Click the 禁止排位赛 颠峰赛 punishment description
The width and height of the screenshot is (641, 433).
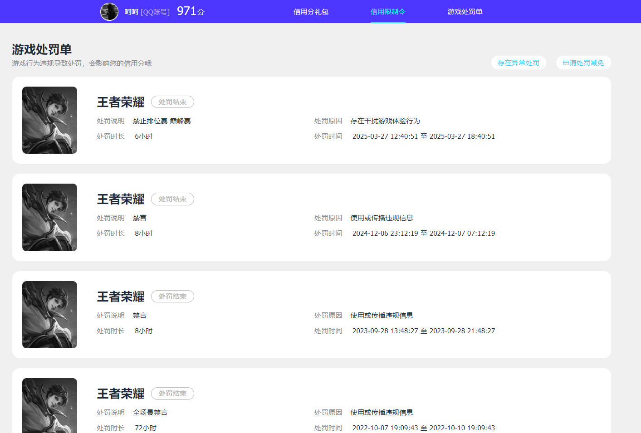pyautogui.click(x=161, y=121)
